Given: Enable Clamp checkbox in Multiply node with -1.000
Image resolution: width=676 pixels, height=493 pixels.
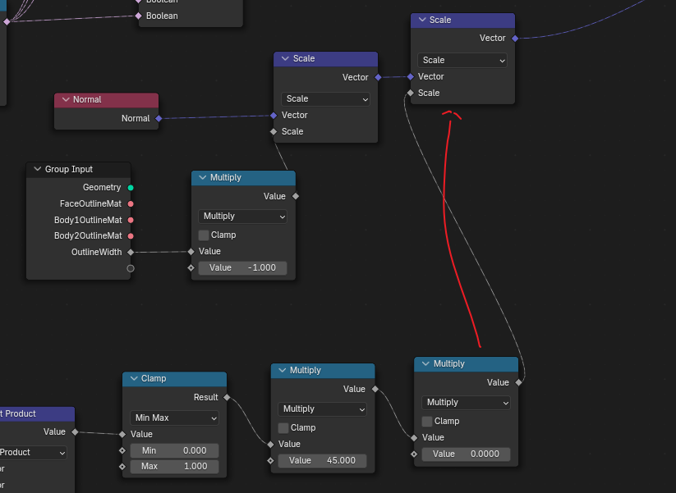Looking at the screenshot, I should (204, 235).
